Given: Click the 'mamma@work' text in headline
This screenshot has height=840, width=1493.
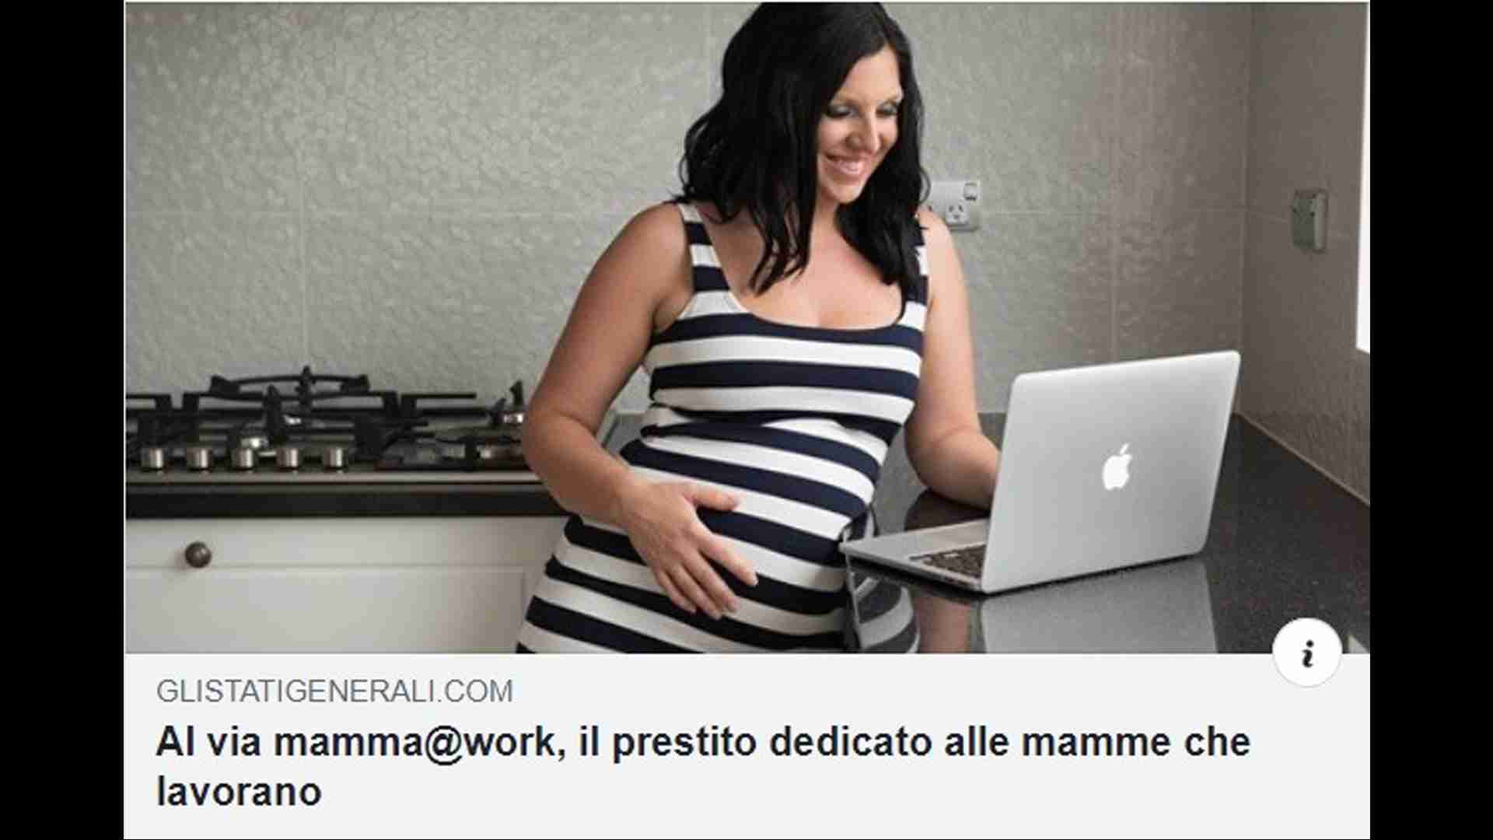Looking at the screenshot, I should 415,742.
